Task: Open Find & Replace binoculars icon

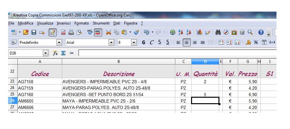Action: coord(218,32)
